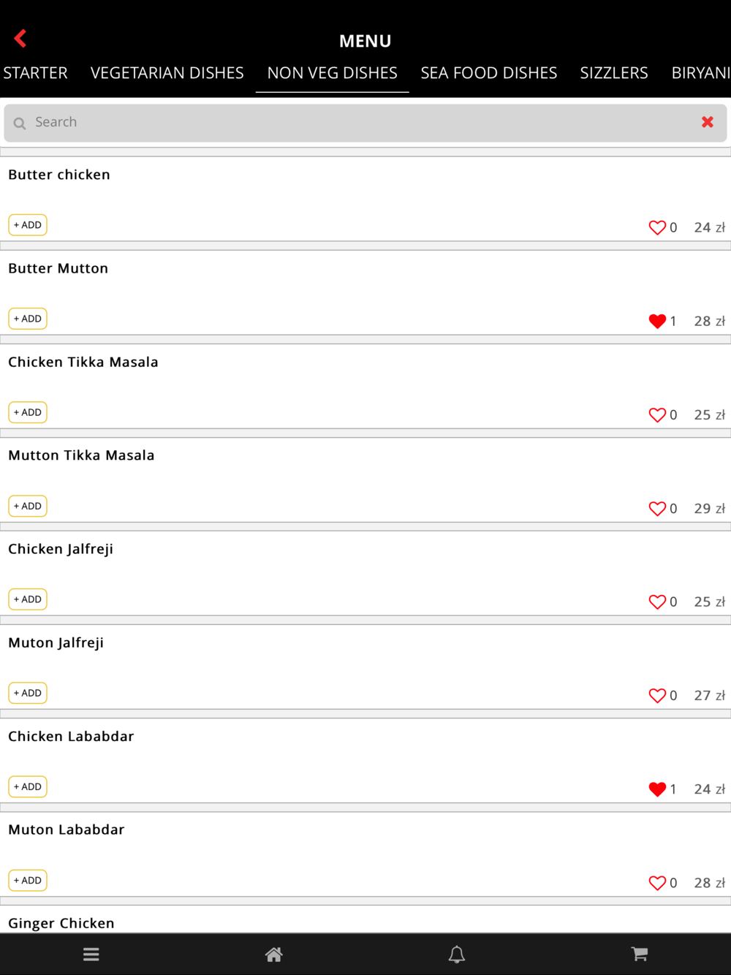Open the Starter tab
The image size is (731, 975).
click(35, 73)
